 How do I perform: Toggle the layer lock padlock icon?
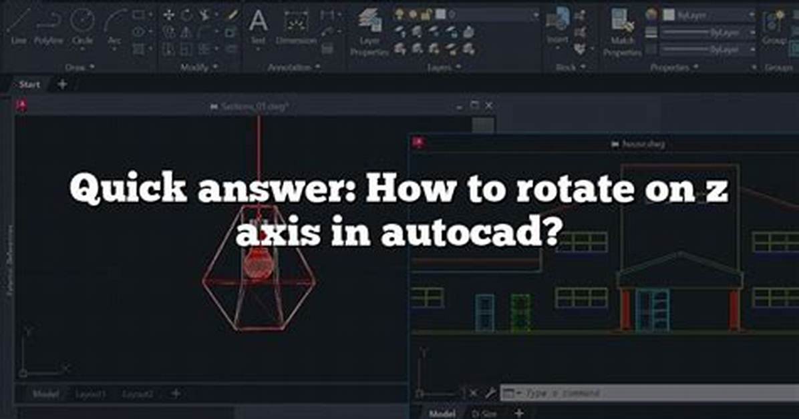(426, 15)
